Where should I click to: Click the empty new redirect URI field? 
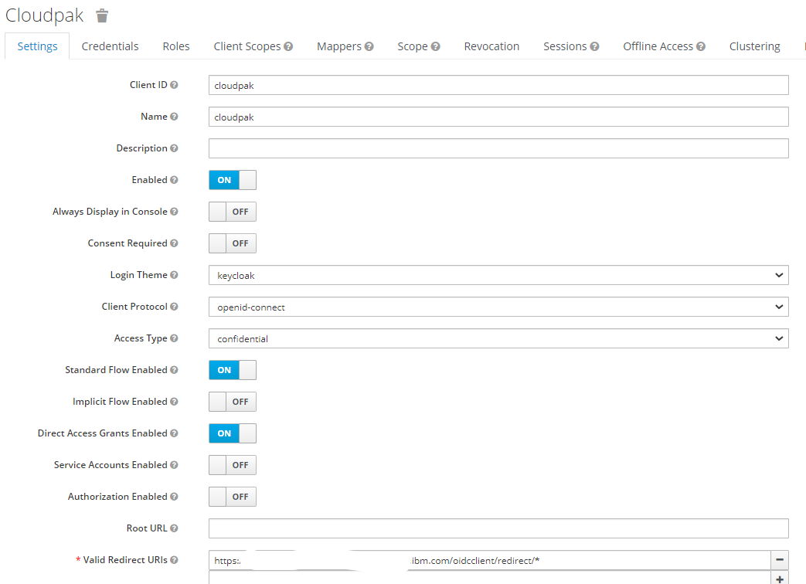[489, 579]
